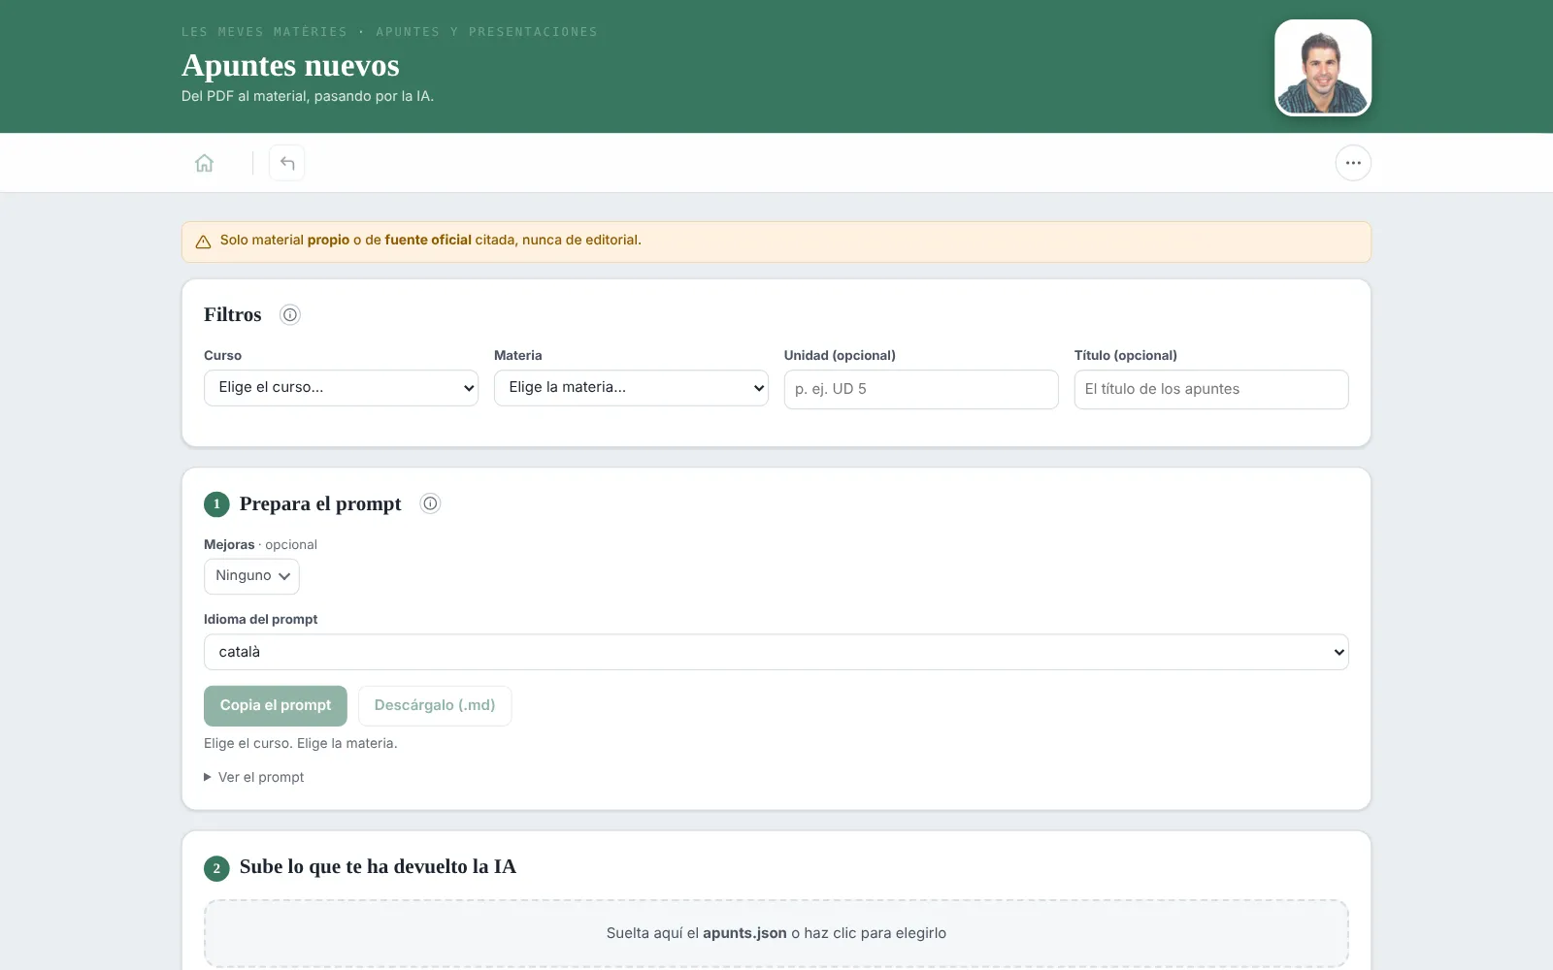Click the Copia el prompt button
The image size is (1553, 970).
click(276, 706)
